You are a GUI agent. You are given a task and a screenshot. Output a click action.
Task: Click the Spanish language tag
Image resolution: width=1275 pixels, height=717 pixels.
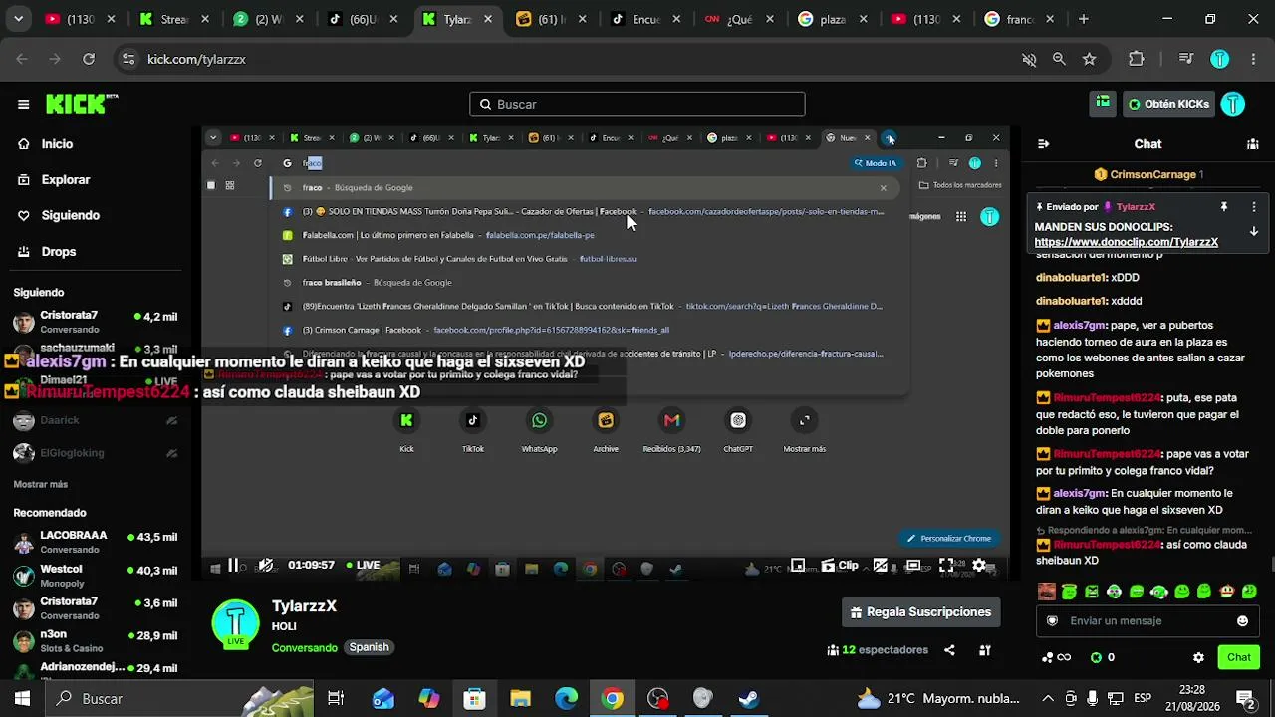click(369, 647)
